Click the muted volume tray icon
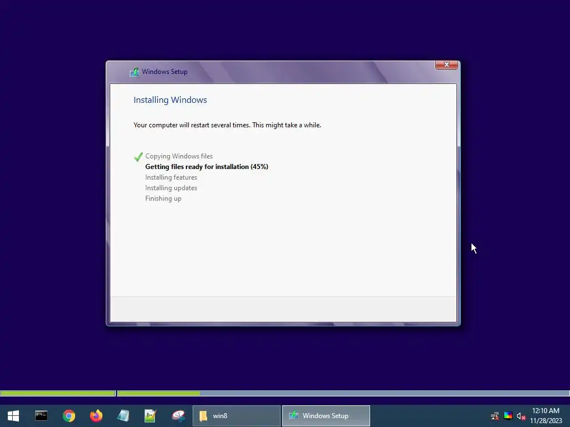The image size is (570, 427). [x=521, y=416]
